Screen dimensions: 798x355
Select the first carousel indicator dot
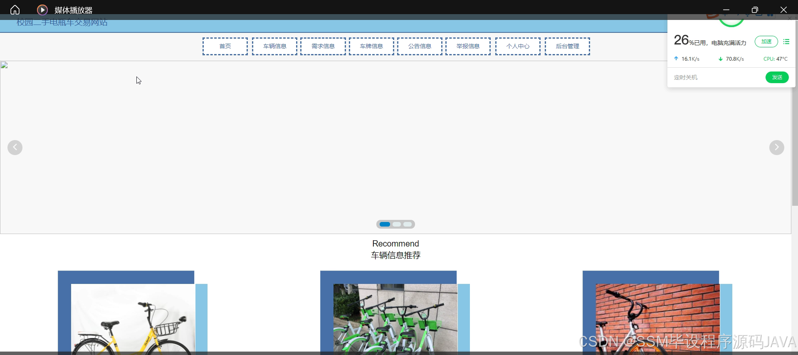click(x=385, y=224)
